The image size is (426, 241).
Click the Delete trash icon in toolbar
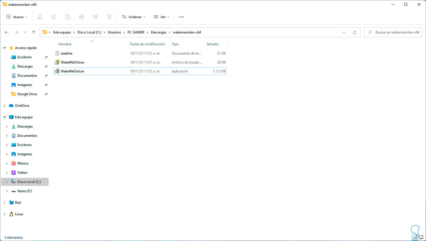[109, 17]
